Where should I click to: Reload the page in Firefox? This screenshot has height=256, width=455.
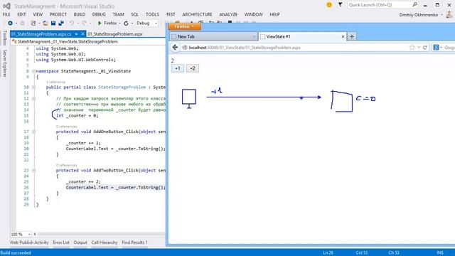425,48
